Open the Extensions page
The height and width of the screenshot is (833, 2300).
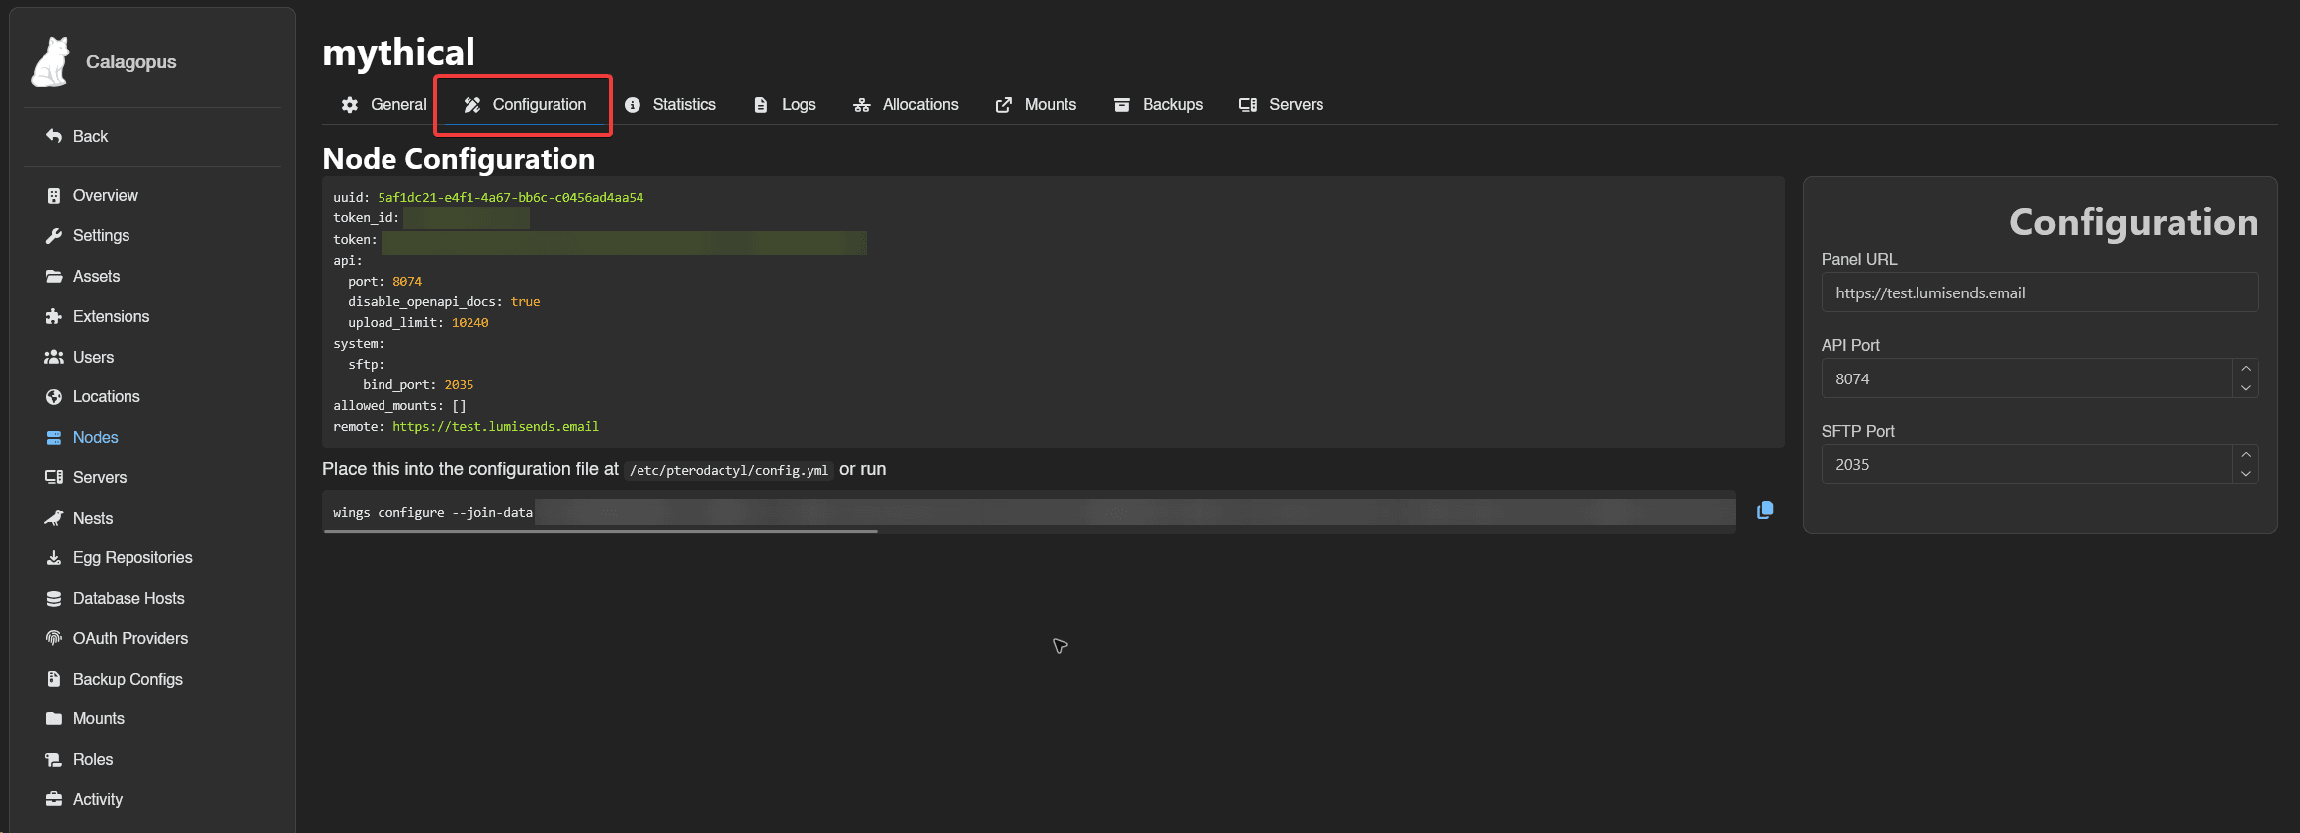tap(111, 316)
